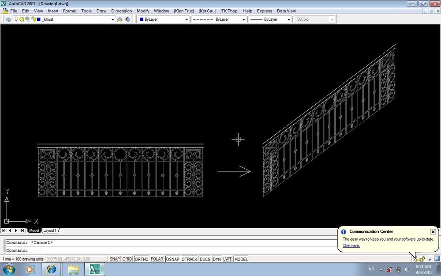Click the coordinates display in status bar

tap(76, 259)
